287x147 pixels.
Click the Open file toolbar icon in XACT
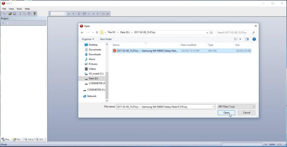pyautogui.click(x=10, y=14)
